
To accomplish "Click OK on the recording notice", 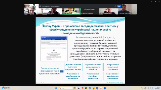I will click(x=119, y=6).
